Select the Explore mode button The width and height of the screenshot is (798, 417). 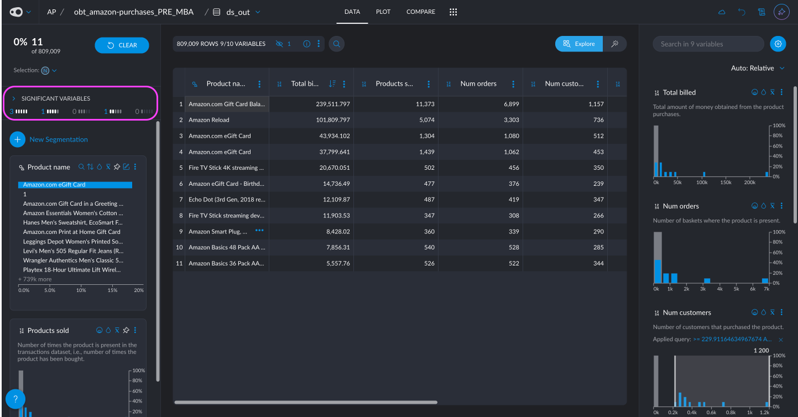[579, 44]
